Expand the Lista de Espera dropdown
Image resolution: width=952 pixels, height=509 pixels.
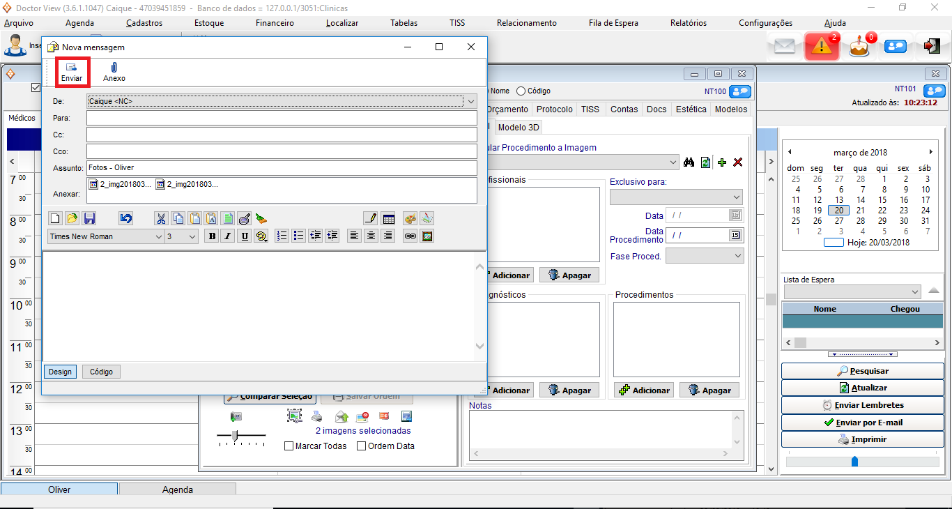point(915,291)
